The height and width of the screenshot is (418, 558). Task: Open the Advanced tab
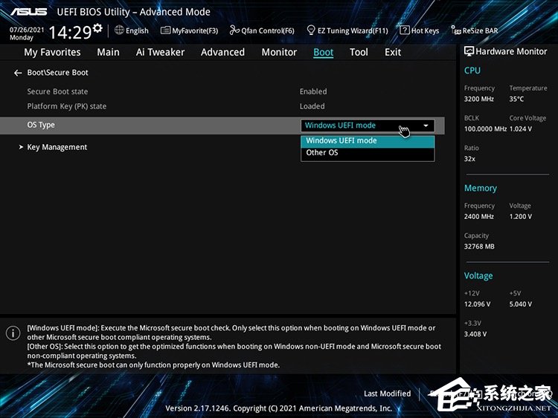(x=222, y=52)
